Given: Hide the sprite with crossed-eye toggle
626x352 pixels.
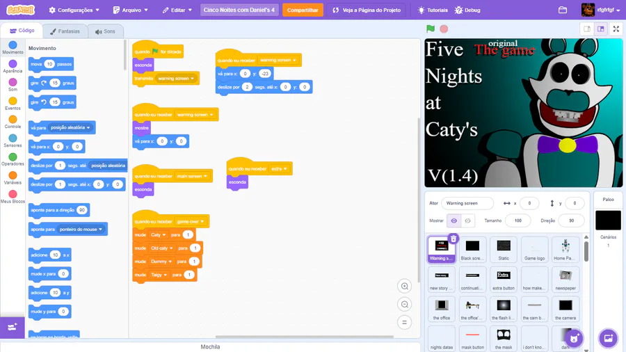Looking at the screenshot, I should tap(467, 221).
